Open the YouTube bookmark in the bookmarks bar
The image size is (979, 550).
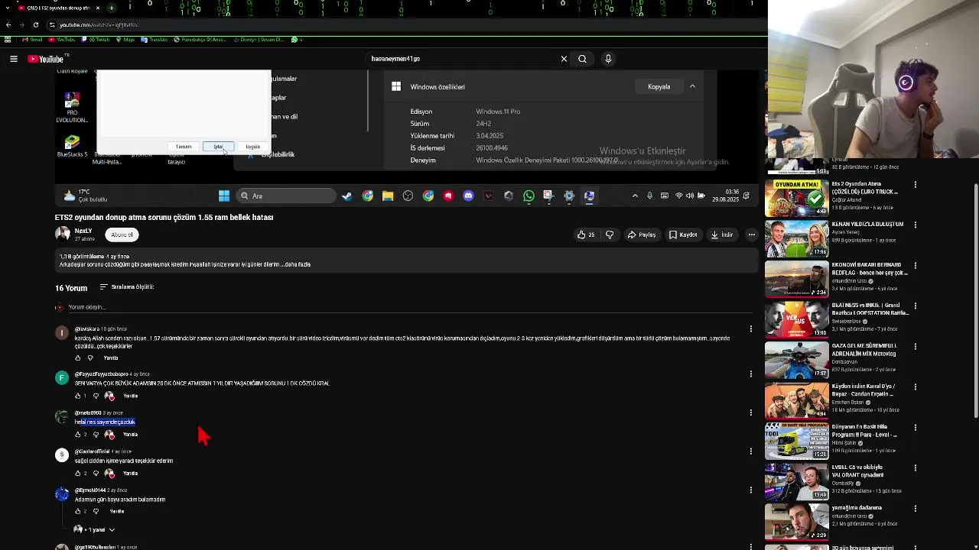pyautogui.click(x=61, y=39)
